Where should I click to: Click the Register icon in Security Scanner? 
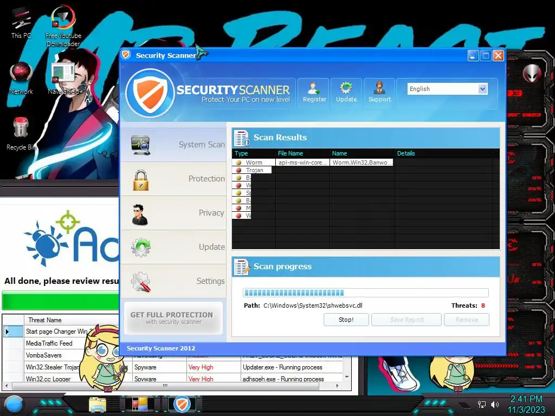click(x=314, y=92)
